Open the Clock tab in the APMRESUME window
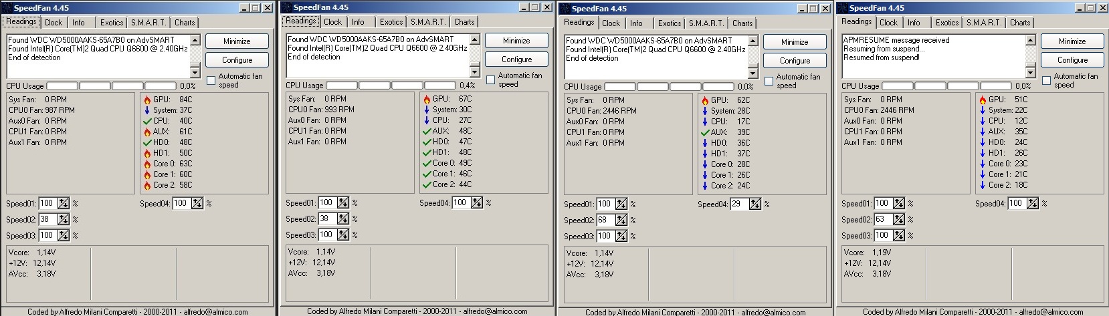Image resolution: width=1109 pixels, height=316 pixels. click(x=888, y=23)
